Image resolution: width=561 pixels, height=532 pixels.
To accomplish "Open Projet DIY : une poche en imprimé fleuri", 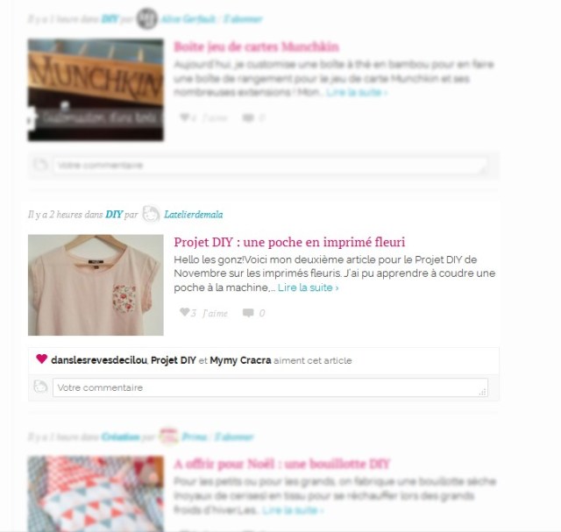I will [x=289, y=242].
